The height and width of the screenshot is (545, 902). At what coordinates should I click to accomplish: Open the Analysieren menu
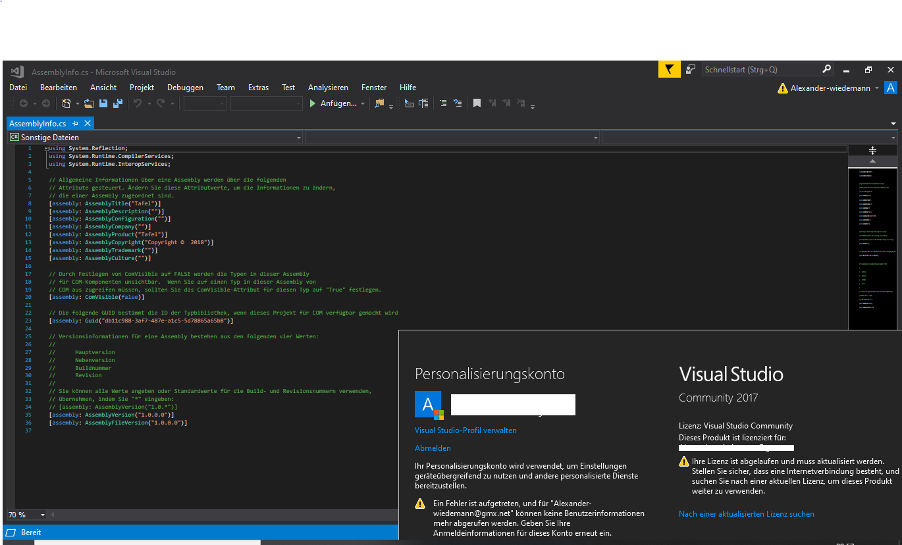[328, 88]
